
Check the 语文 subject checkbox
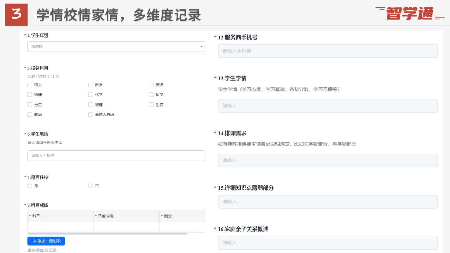[x=30, y=85]
